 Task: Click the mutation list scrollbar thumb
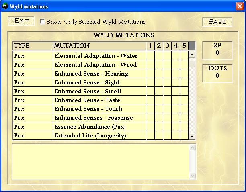[192, 64]
